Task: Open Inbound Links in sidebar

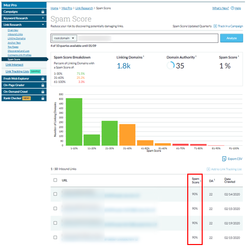Action: (15, 34)
